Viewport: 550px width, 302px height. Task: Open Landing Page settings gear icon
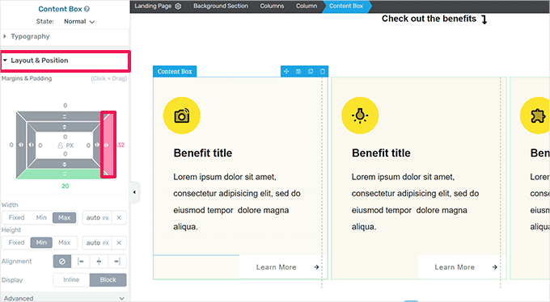tap(178, 6)
